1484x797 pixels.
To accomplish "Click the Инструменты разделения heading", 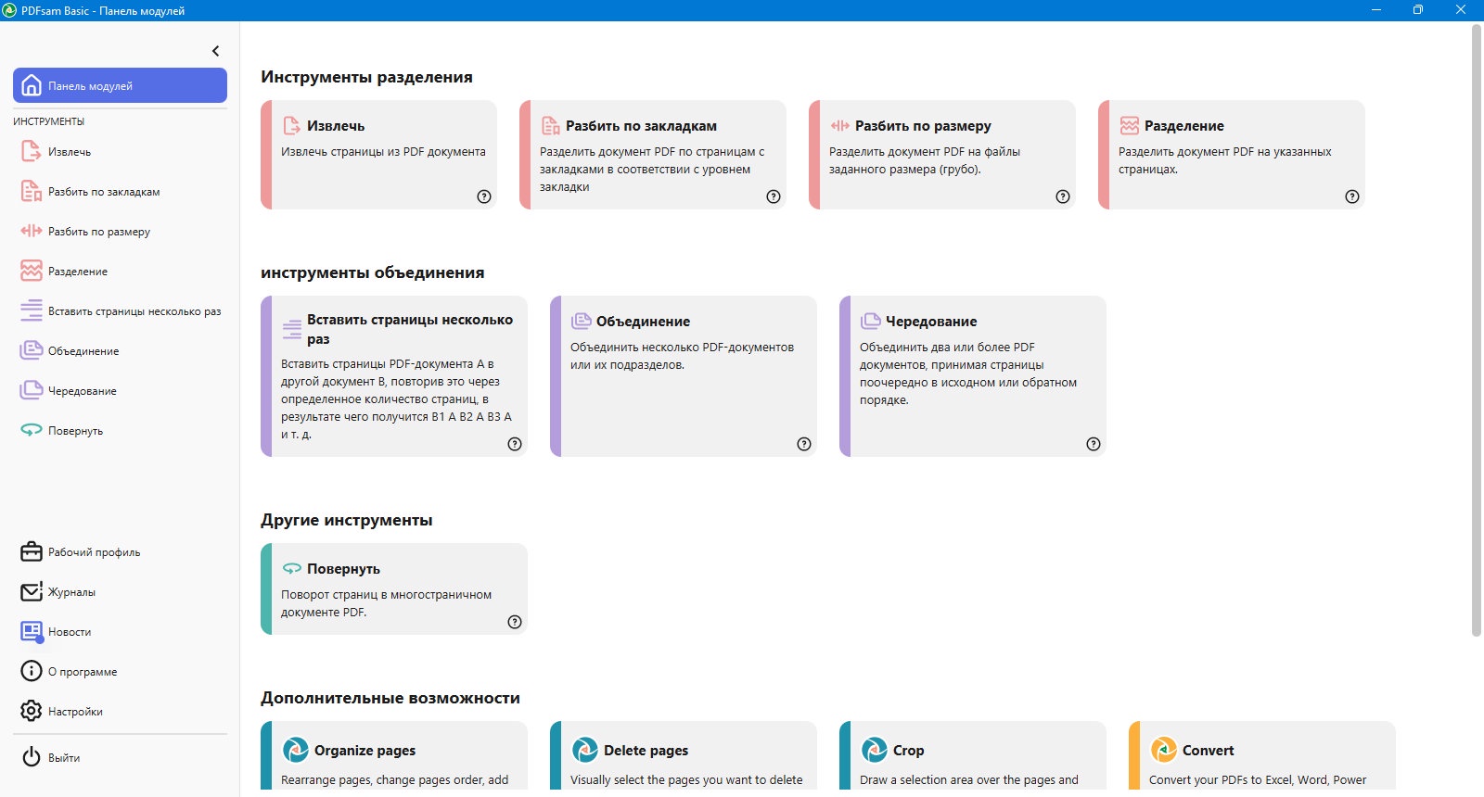I will [366, 77].
